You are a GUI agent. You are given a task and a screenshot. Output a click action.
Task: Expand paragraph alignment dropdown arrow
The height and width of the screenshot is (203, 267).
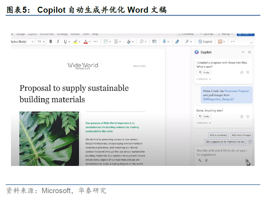(120, 42)
